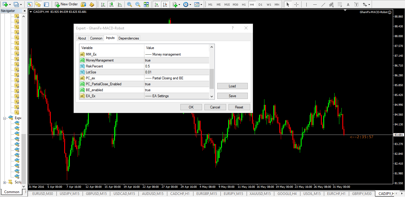Viewport: 405px width, 197px height.
Task: Switch to candlestick chart mode
Action: (x=111, y=4)
